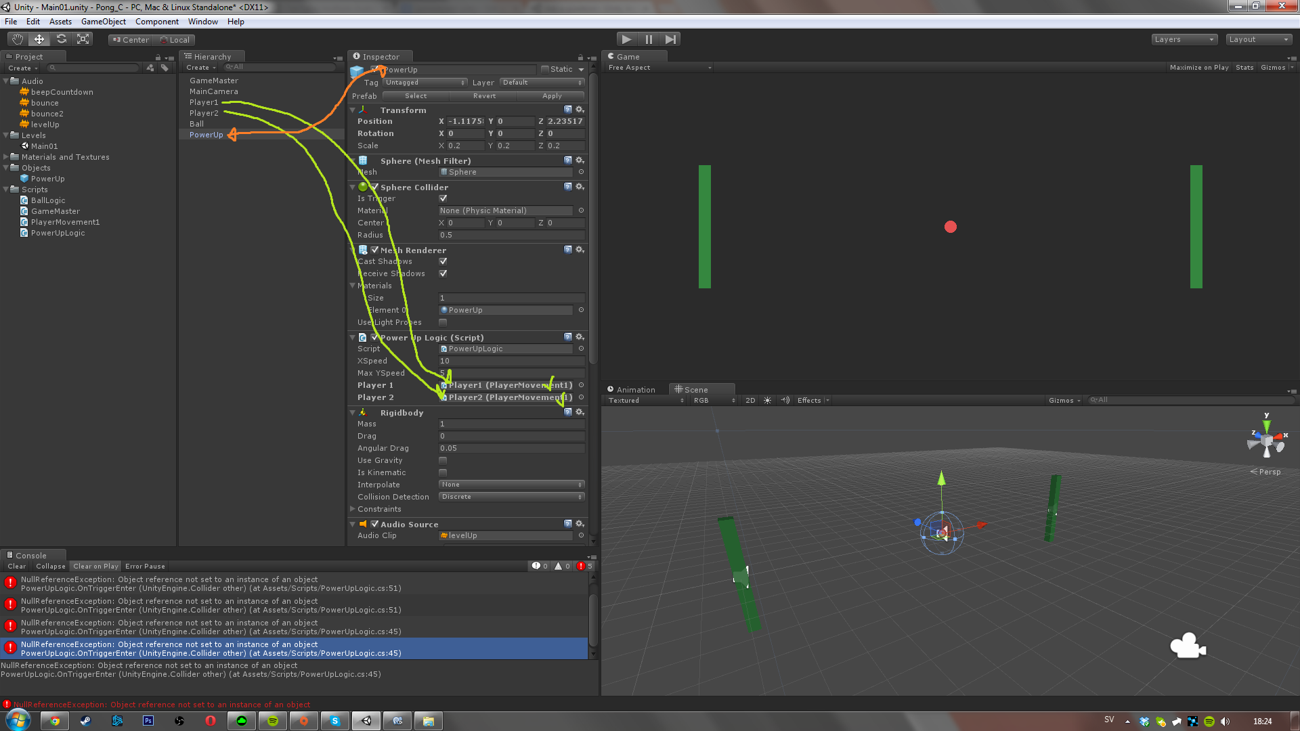Open Transform component help book icon
1300x731 pixels.
tap(568, 110)
